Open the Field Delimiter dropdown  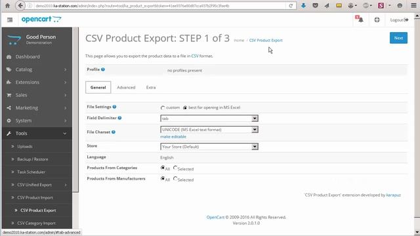pyautogui.click(x=209, y=118)
